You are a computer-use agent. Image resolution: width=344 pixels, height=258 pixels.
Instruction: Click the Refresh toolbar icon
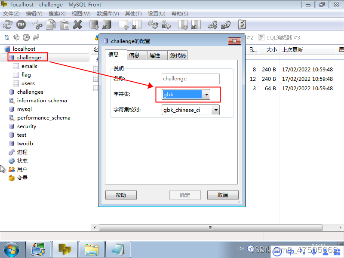[x=8, y=25]
